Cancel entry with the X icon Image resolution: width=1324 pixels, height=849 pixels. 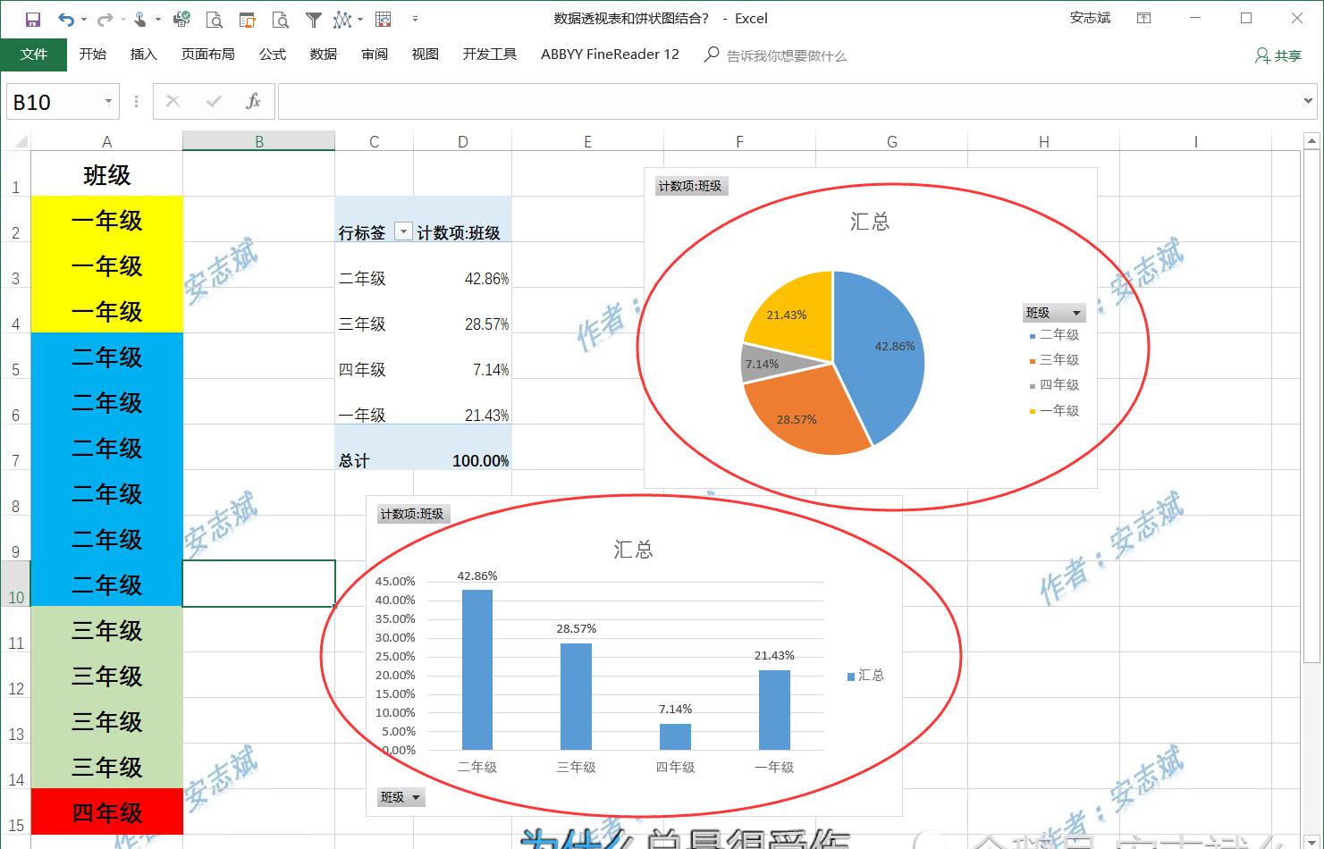pos(172,100)
